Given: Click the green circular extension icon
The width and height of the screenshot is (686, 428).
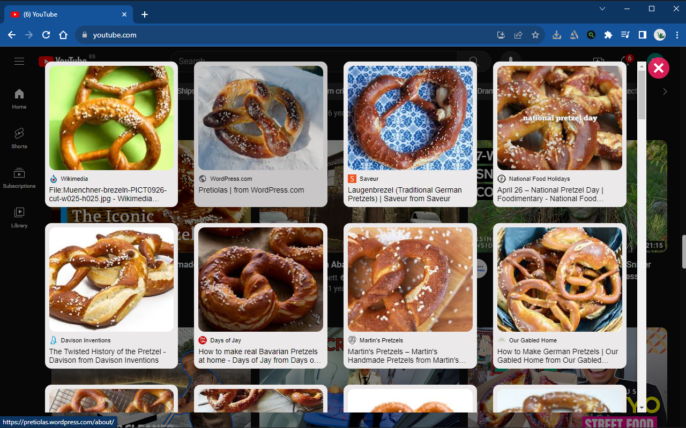Looking at the screenshot, I should (591, 35).
